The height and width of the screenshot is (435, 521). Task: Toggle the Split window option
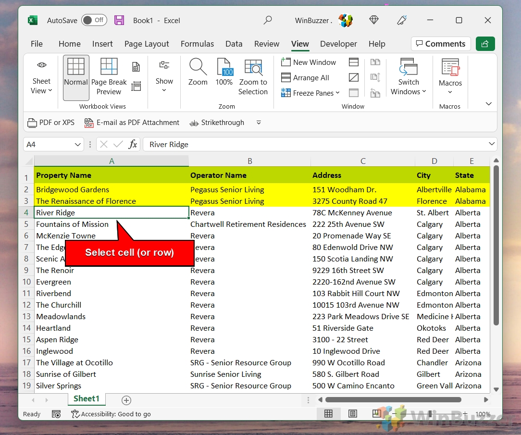tap(353, 62)
